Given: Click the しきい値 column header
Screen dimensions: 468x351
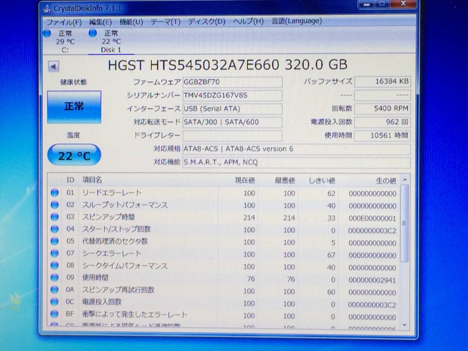Looking at the screenshot, I should coord(322,181).
